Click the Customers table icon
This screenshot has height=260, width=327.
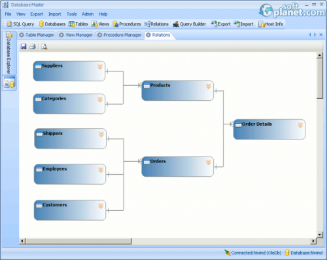pyautogui.click(x=39, y=205)
